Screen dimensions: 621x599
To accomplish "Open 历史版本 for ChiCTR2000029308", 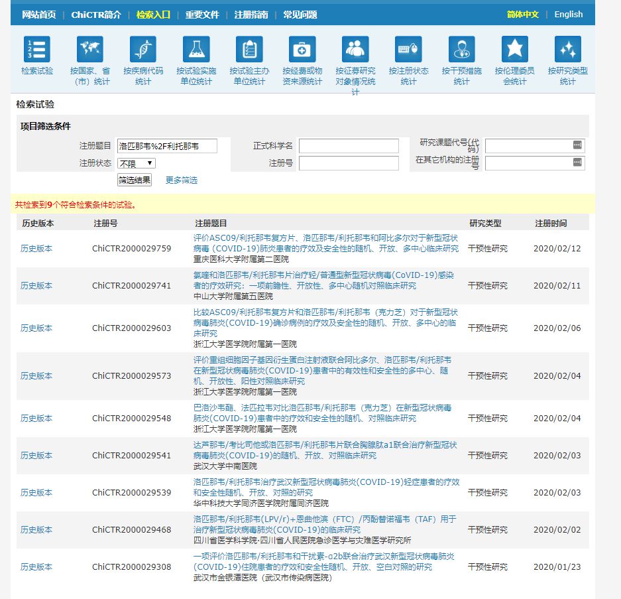I will [x=36, y=567].
